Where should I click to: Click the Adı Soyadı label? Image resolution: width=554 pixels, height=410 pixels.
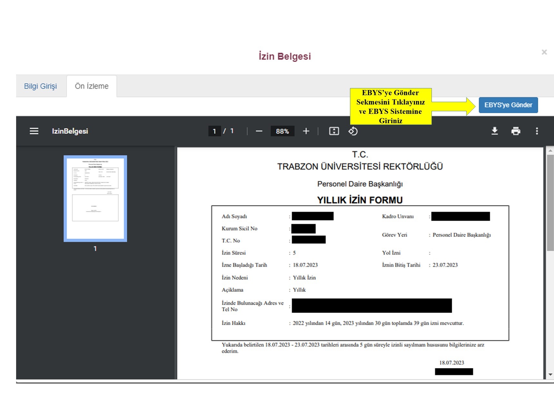(234, 216)
